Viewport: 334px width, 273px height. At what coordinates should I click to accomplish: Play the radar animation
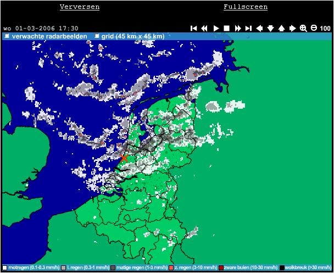coord(216,28)
